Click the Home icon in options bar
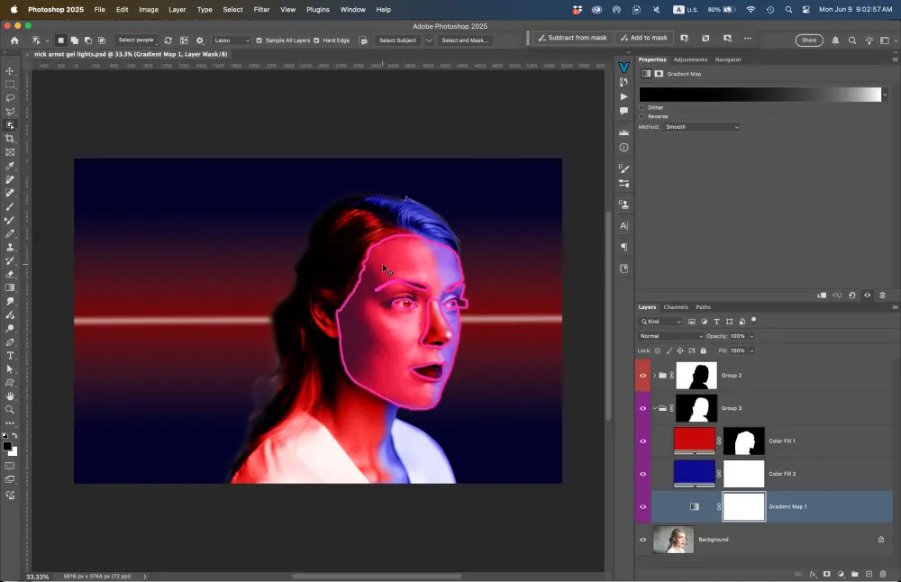Screen dimensions: 901x582 tap(14, 41)
